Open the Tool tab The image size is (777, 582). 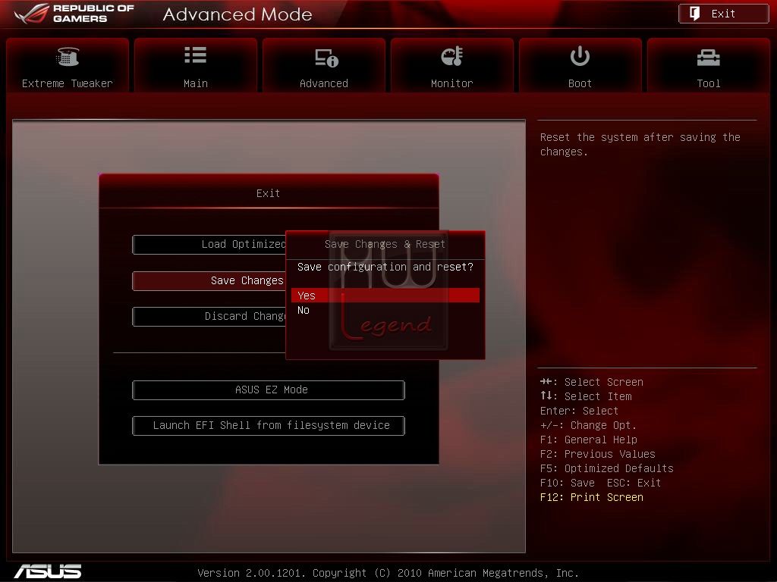click(708, 65)
